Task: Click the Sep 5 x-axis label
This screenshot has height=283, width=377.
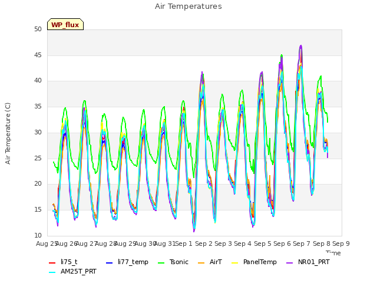Action: pyautogui.click(x=263, y=243)
